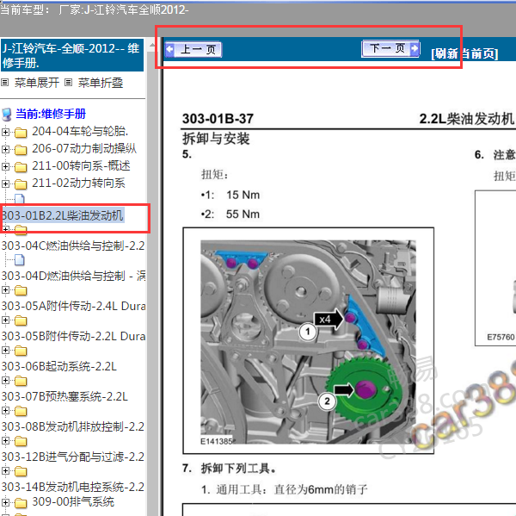Expand the 211-00转向系-概述 folder node
This screenshot has width=516, height=516.
point(5,166)
